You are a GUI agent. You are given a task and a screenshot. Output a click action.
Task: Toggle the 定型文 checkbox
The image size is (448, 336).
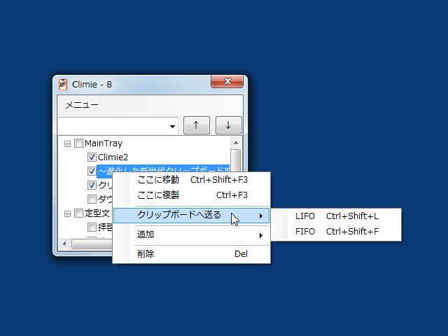[x=78, y=213]
